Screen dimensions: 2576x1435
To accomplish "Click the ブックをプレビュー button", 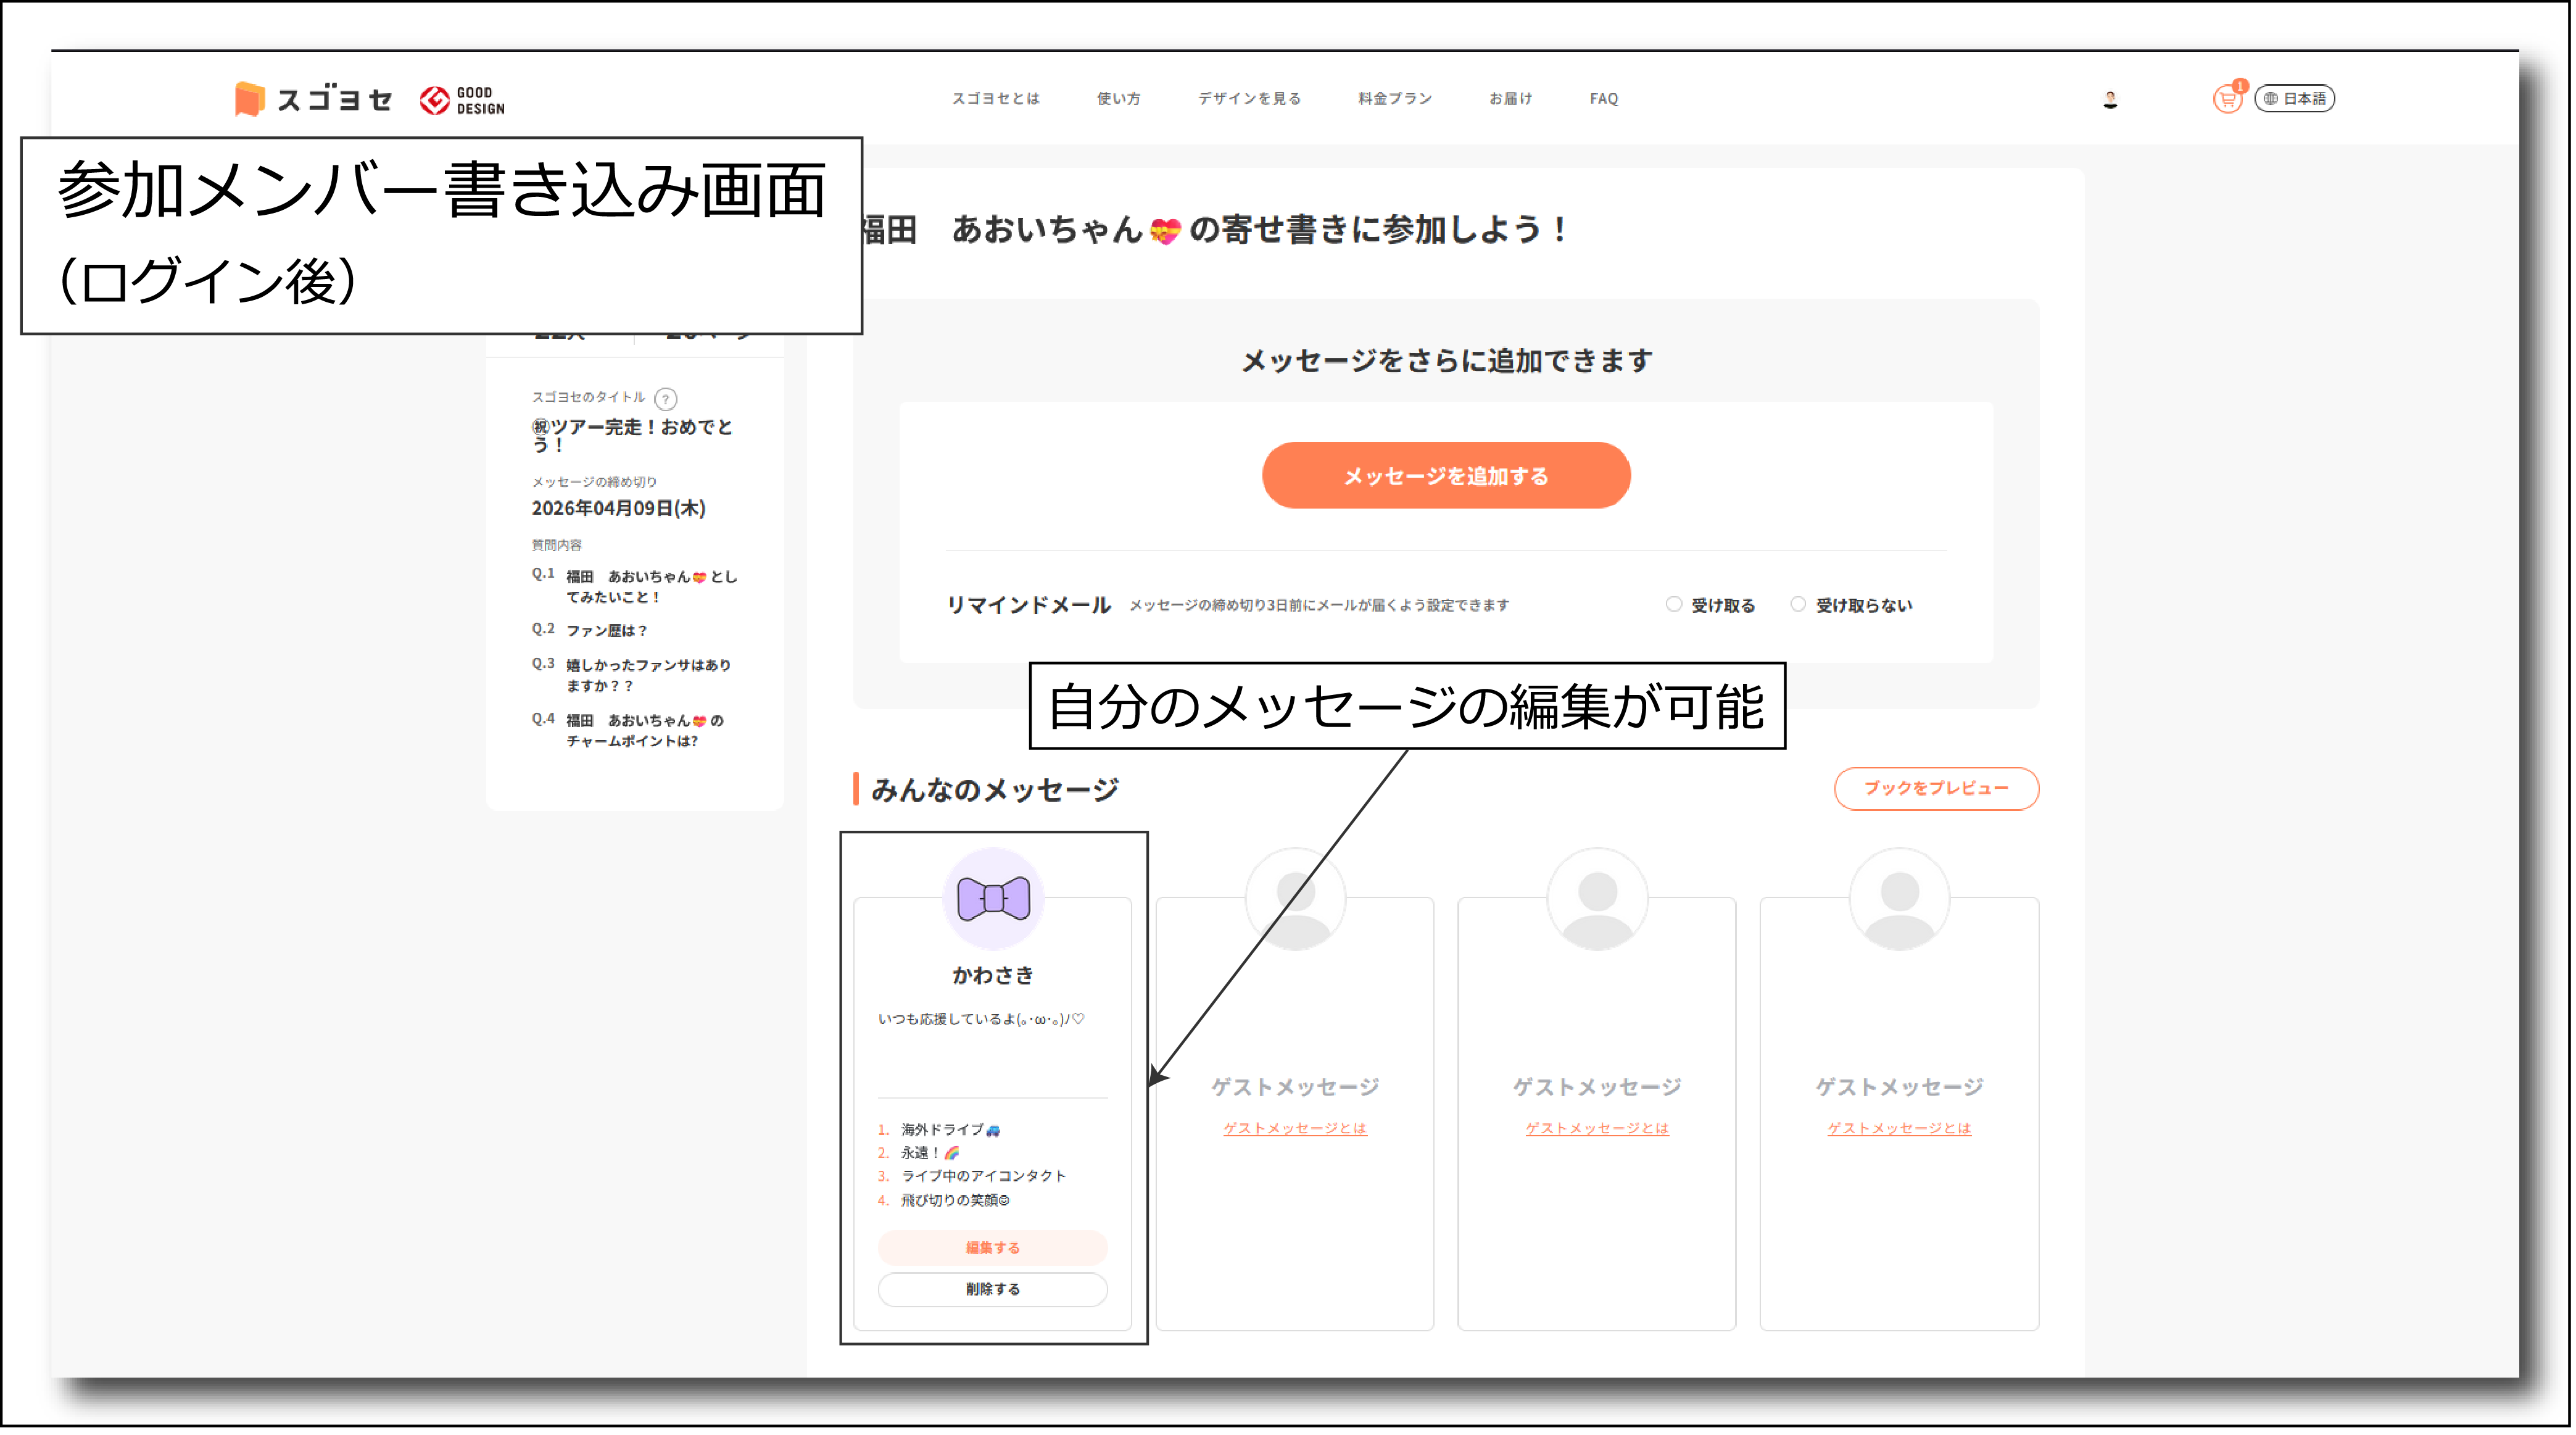I will (1936, 788).
